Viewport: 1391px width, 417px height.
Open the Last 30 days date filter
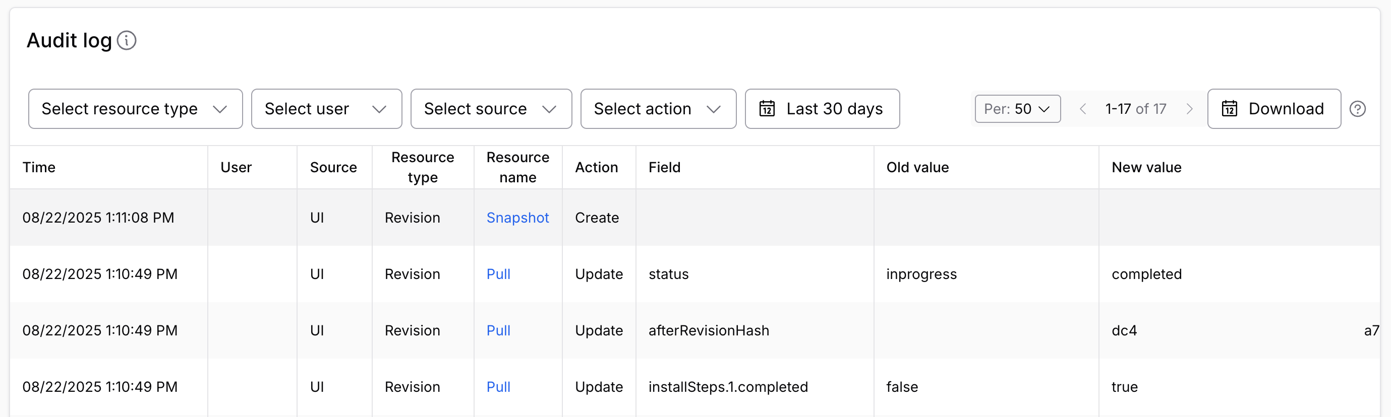[822, 109]
